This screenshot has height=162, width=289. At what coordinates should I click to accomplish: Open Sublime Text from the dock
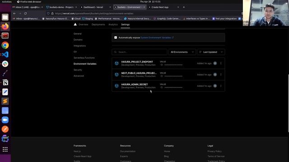click(5, 101)
